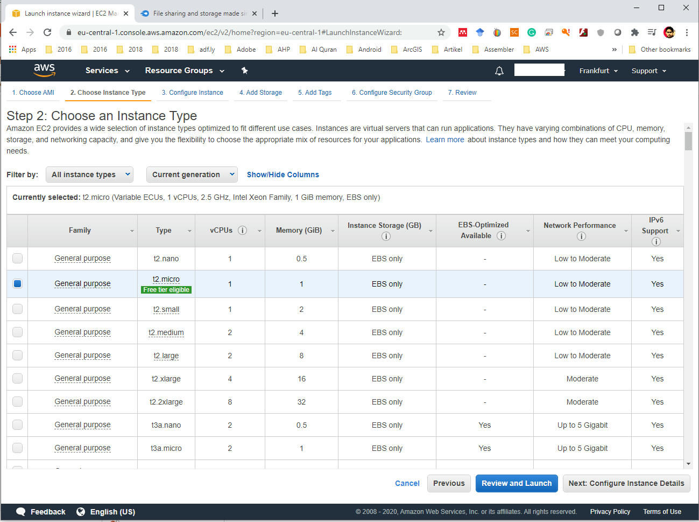Show more bookmarks with the chevron icon
This screenshot has height=522, width=699.
615,49
